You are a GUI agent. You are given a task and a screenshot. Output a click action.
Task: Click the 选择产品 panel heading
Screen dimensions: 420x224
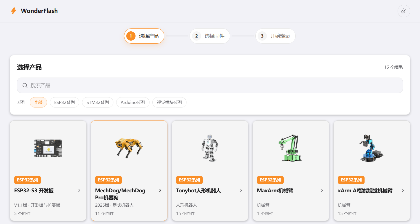point(29,67)
